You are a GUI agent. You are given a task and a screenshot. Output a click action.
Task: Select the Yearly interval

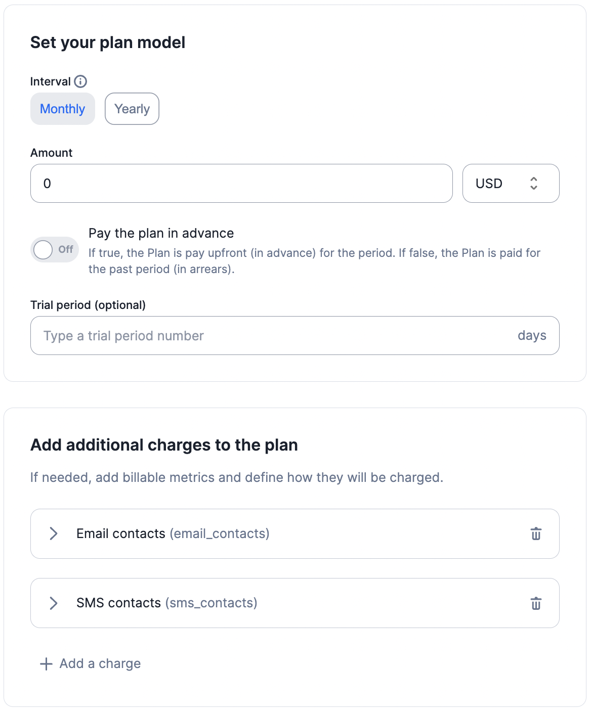tap(132, 109)
